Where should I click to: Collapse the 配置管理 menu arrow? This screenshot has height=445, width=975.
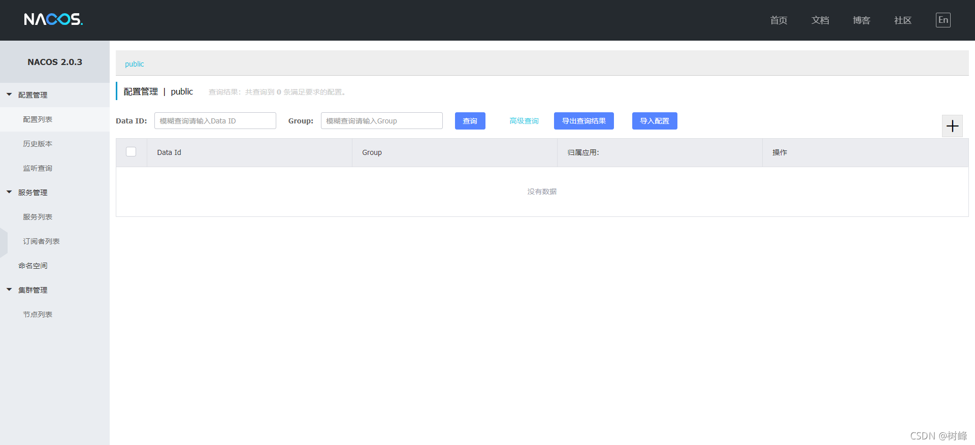point(9,94)
